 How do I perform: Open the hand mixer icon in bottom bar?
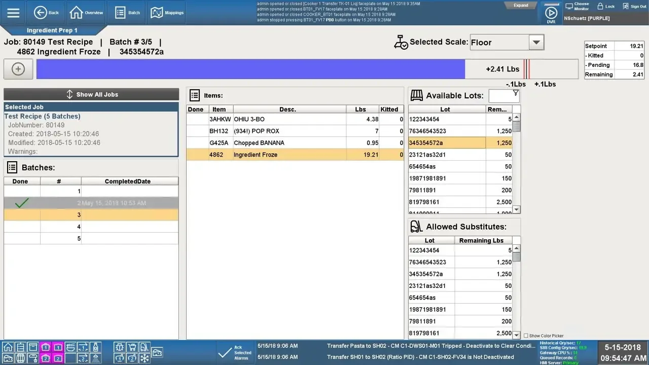[32, 358]
